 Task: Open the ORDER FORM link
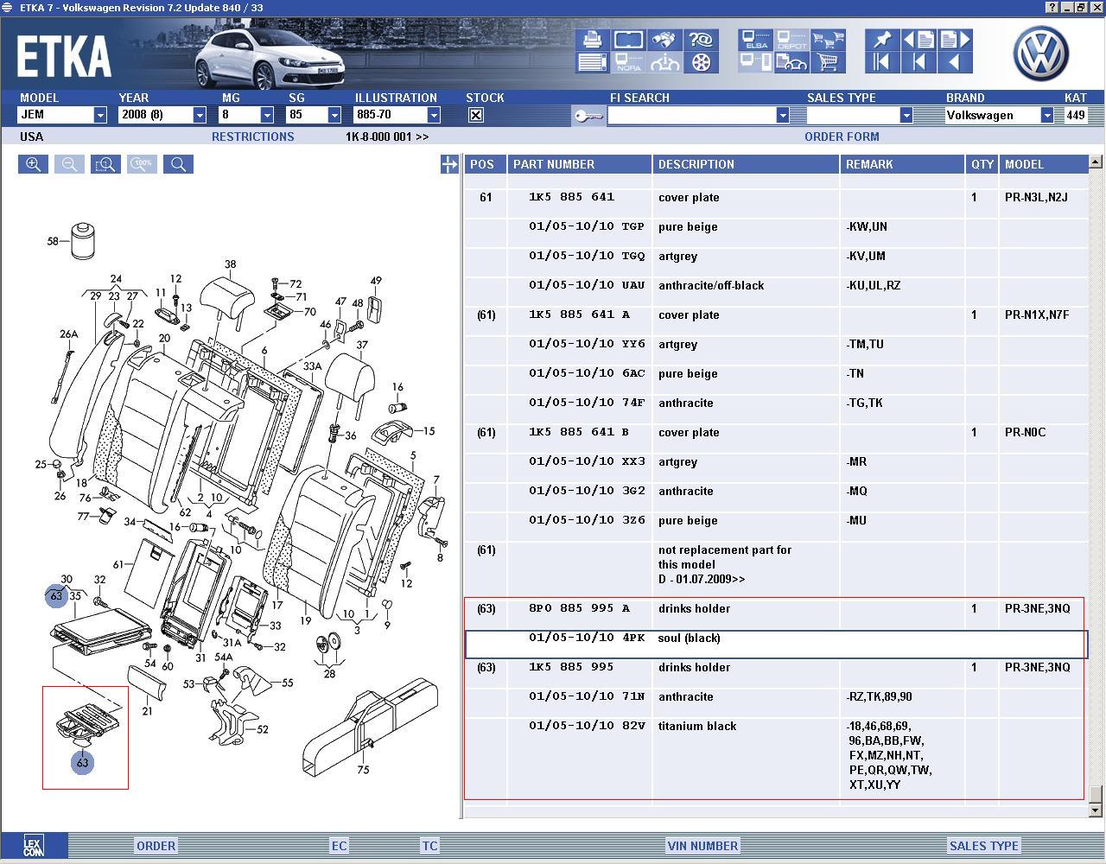pyautogui.click(x=842, y=137)
